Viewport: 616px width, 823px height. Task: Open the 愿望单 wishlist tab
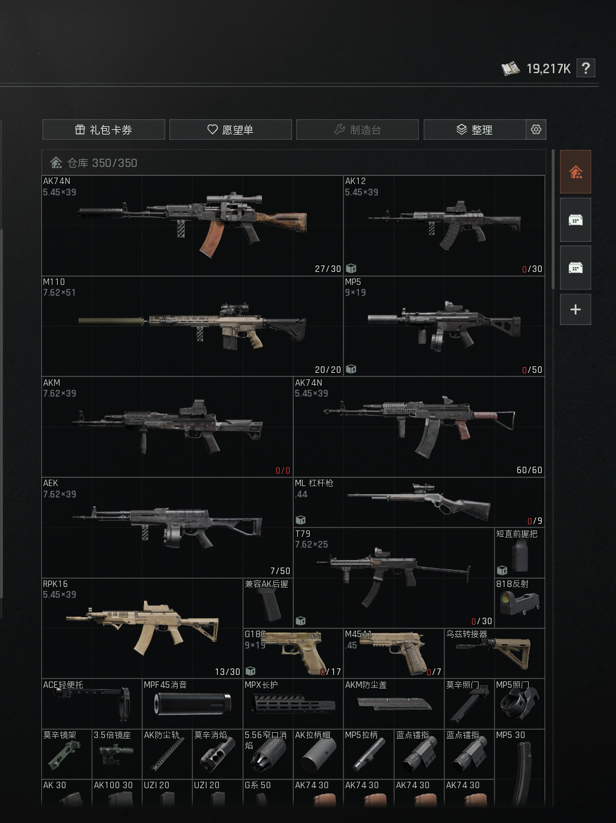click(x=231, y=129)
